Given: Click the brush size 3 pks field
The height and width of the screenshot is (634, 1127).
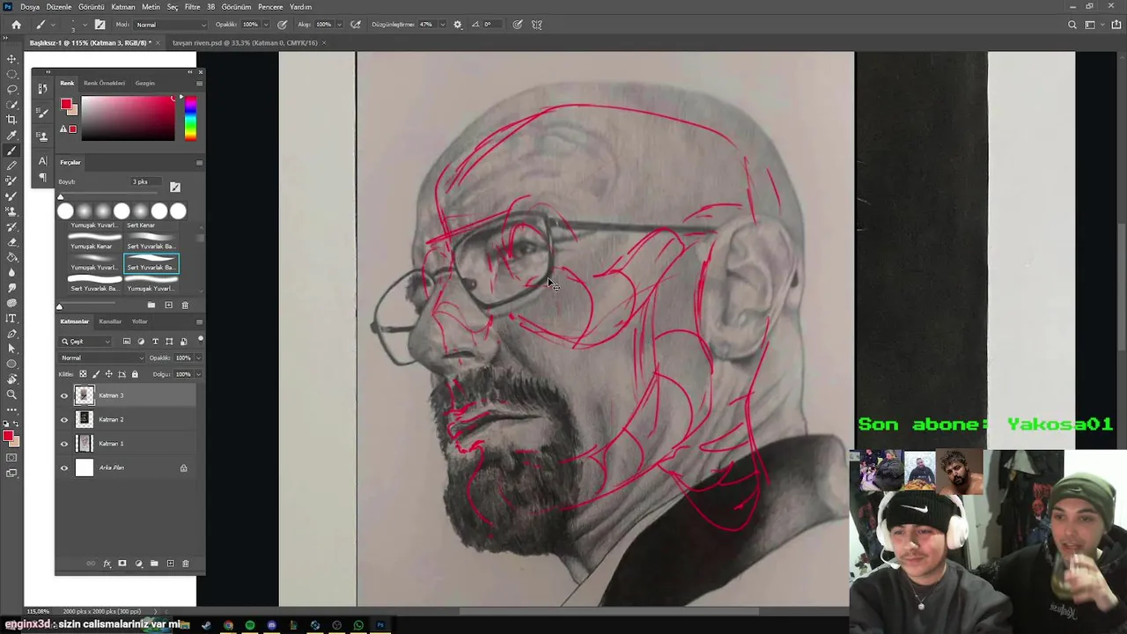Looking at the screenshot, I should point(147,181).
